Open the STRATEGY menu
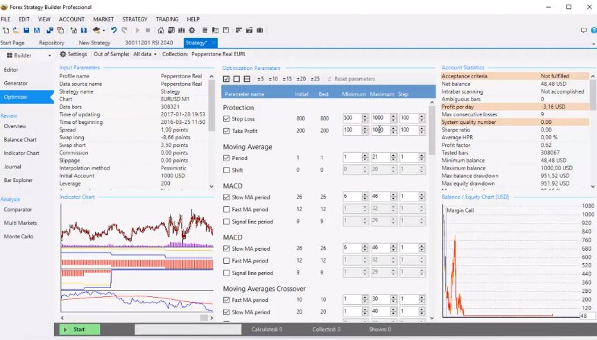This screenshot has width=597, height=340. [135, 19]
